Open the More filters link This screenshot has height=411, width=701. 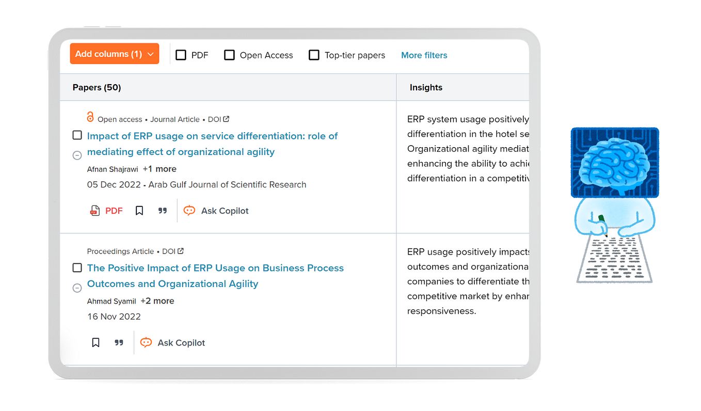(424, 55)
